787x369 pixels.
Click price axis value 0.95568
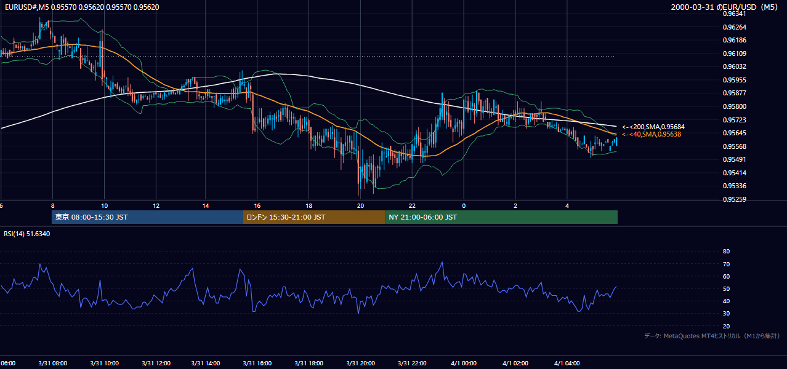click(x=734, y=146)
